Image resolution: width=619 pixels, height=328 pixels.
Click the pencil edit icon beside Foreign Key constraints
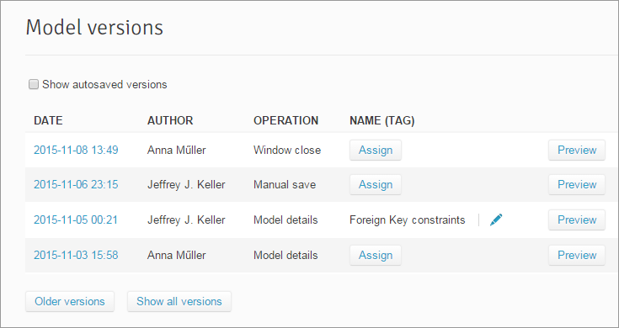click(496, 220)
